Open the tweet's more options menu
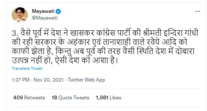The image size is (207, 111). 197,12
